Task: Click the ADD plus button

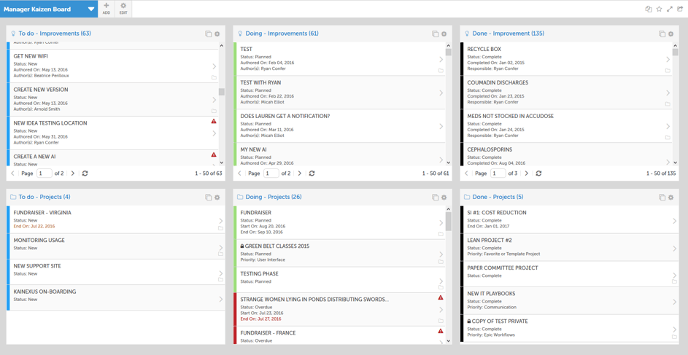Action: click(107, 8)
